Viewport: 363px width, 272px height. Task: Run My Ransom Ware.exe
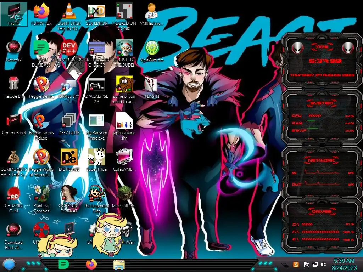[x=96, y=126]
